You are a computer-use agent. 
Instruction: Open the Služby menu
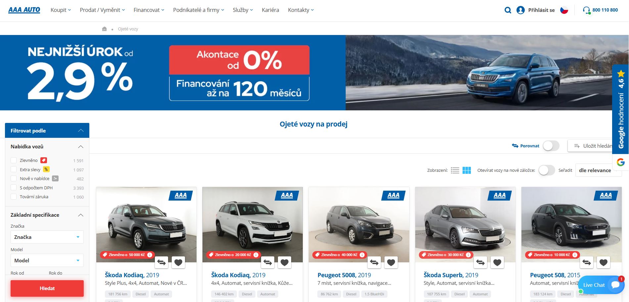(x=243, y=10)
